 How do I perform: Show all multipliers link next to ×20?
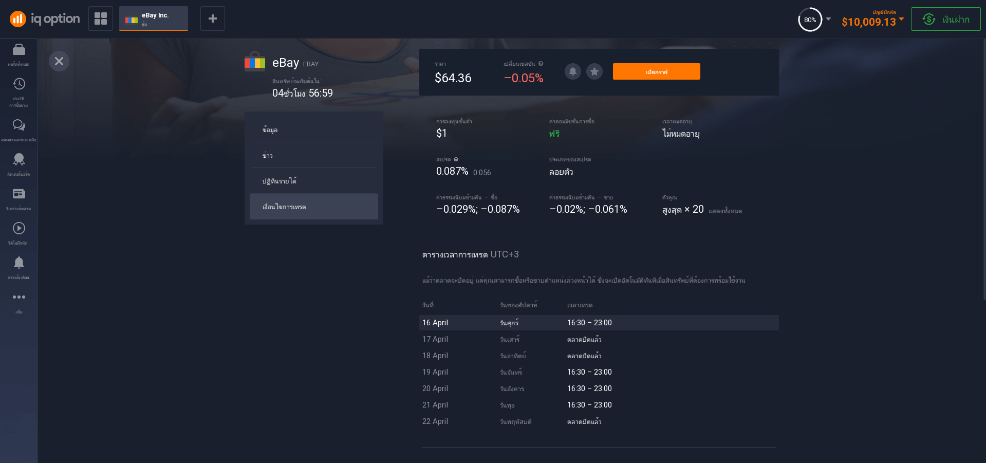(725, 211)
